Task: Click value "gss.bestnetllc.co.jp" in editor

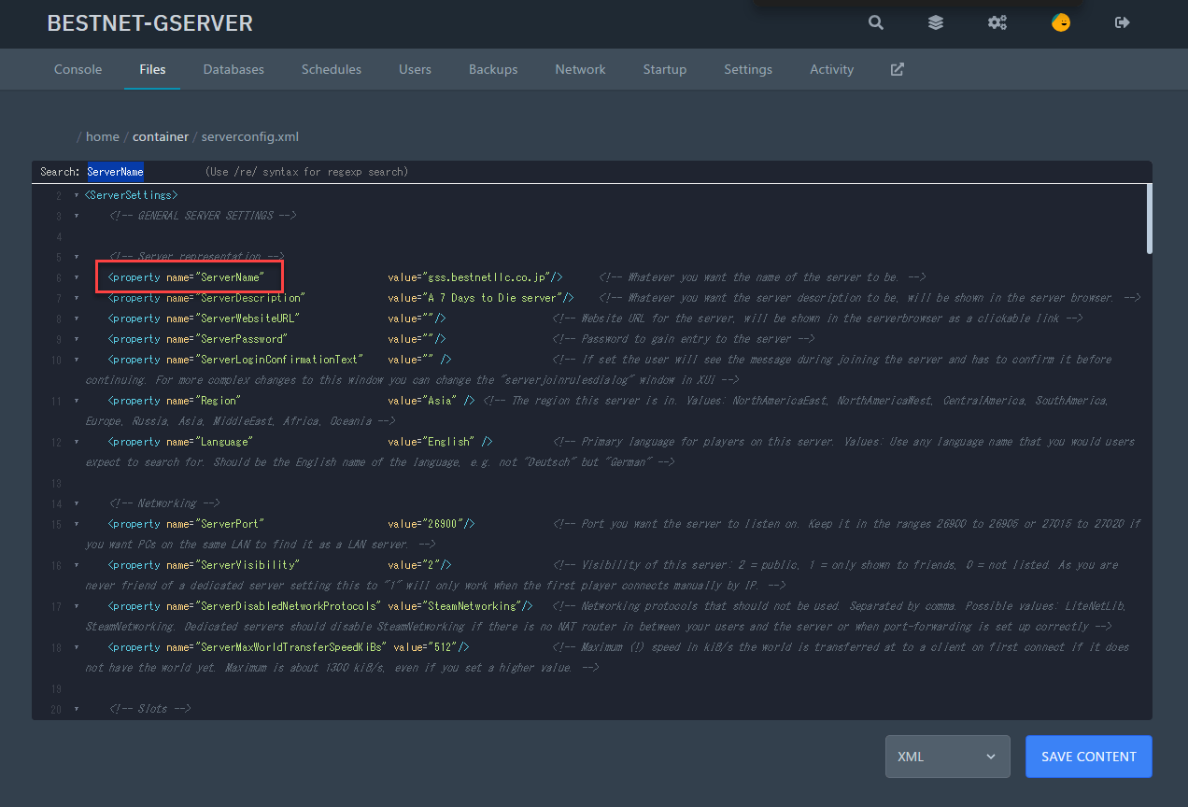Action: click(486, 277)
